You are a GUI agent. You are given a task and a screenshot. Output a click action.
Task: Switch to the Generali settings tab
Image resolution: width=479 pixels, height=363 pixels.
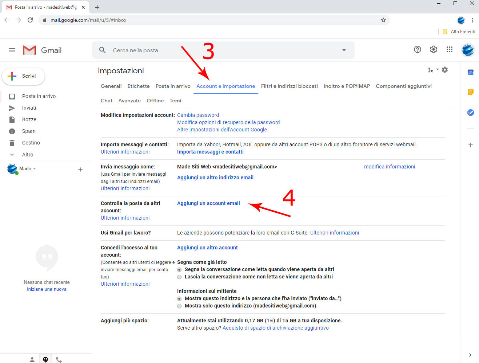[x=111, y=86]
